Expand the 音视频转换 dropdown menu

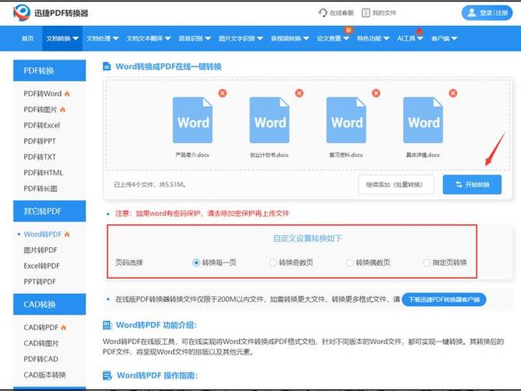tap(290, 38)
